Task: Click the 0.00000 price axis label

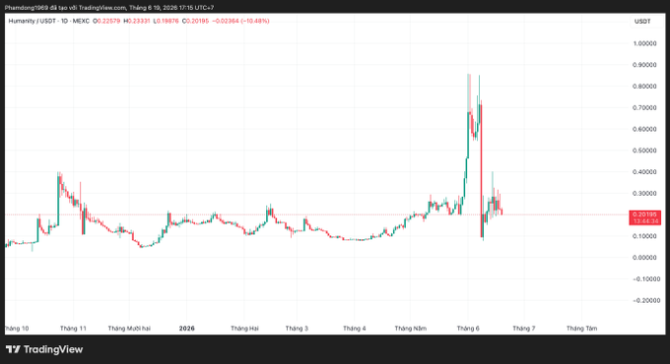Action: pyautogui.click(x=644, y=258)
